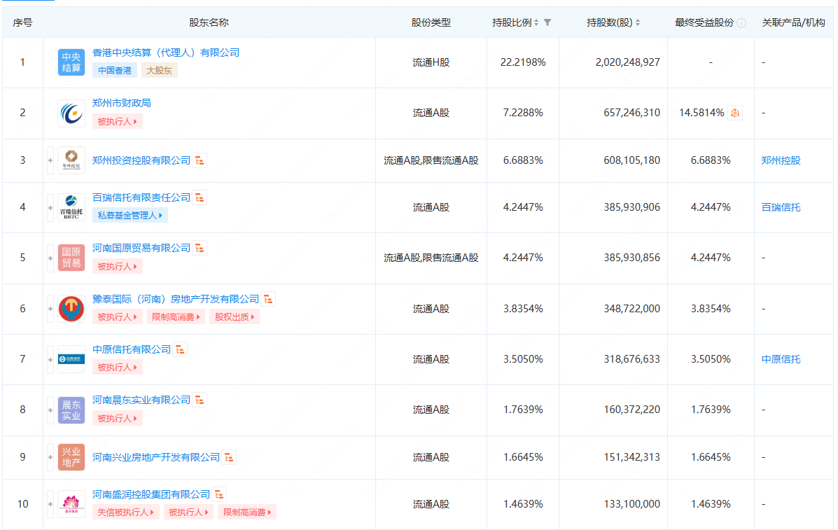Click the info icon beside 最终受益股份 header

741,23
